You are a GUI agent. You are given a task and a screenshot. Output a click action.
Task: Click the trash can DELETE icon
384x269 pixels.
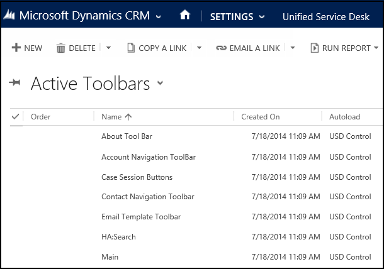[60, 48]
